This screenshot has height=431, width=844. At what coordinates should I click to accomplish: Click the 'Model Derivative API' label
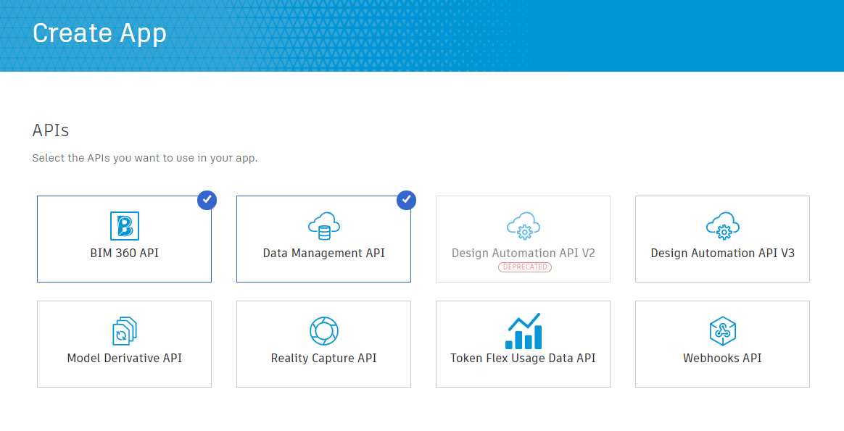click(124, 358)
